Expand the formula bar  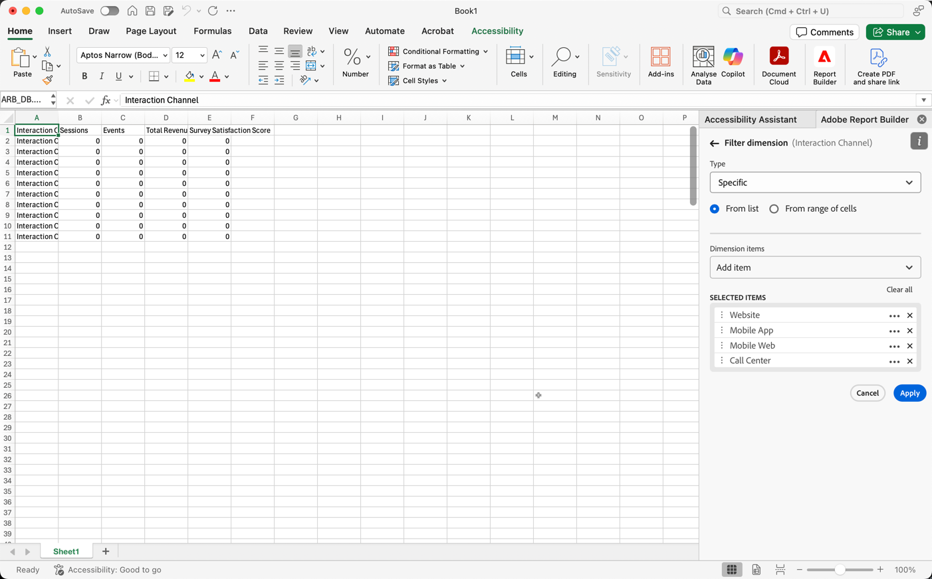click(923, 100)
